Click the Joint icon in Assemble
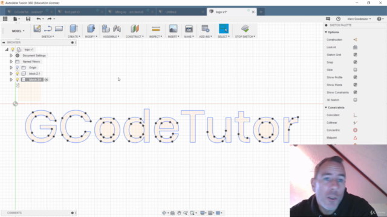 tap(117, 28)
